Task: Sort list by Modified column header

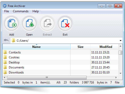Action: tap(106, 47)
